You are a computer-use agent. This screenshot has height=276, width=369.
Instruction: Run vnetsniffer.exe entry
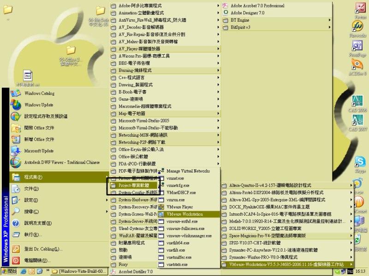click(x=189, y=258)
